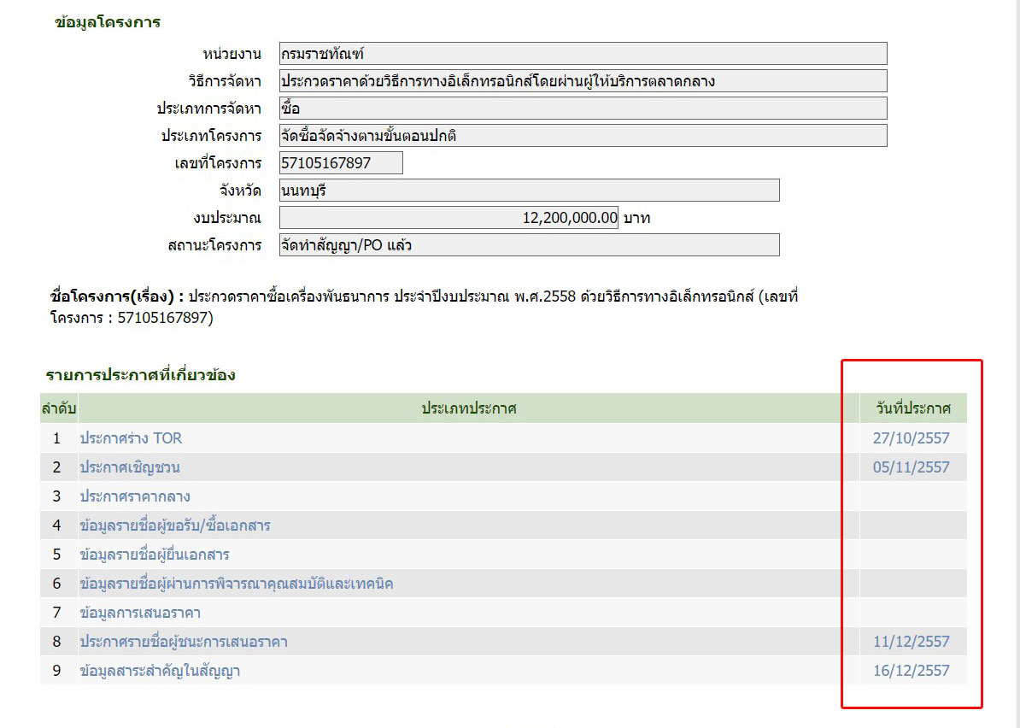
Task: View ข้อมูลสาระสำคัญในสัญญา link
Action: click(x=160, y=671)
